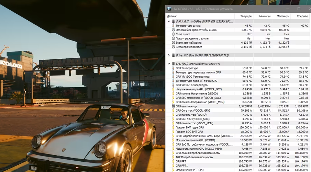
Task: Click lightning icon beside GPU PPT1
Action: point(173,166)
